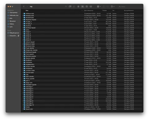Sort by the Name (Имя) column header
149x120 pixels.
27,11
